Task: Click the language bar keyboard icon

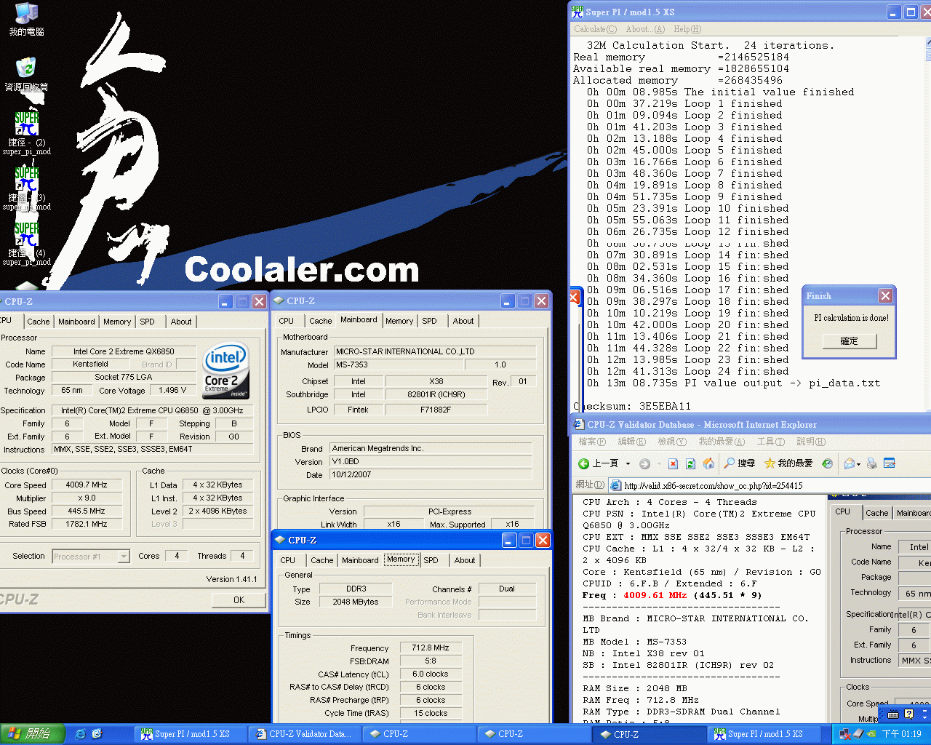Action: 893,714
